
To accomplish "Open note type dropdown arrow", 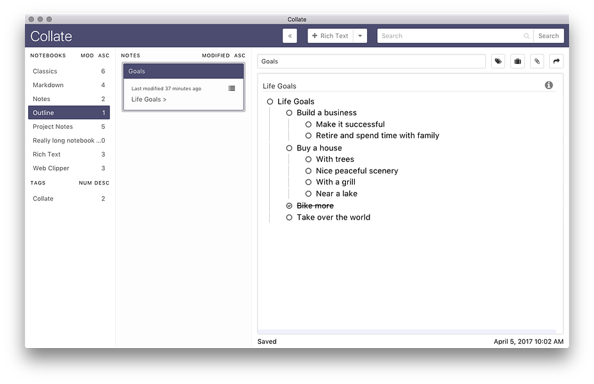I will click(x=360, y=36).
